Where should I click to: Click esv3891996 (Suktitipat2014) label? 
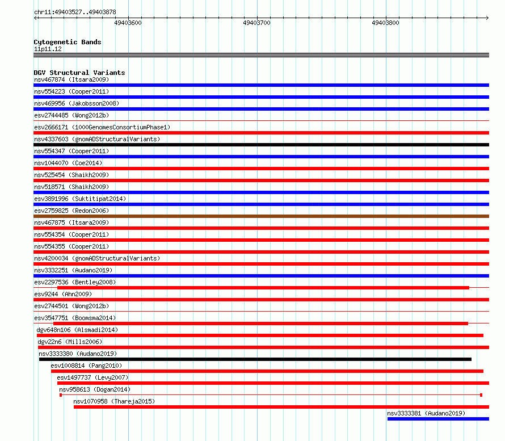pyautogui.click(x=80, y=199)
